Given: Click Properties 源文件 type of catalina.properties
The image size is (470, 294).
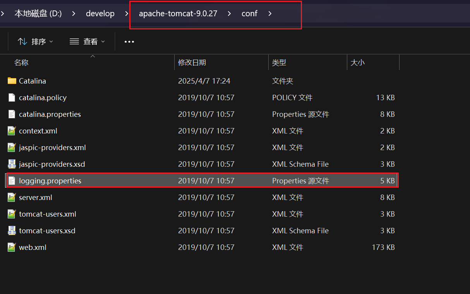Looking at the screenshot, I should click(x=300, y=114).
